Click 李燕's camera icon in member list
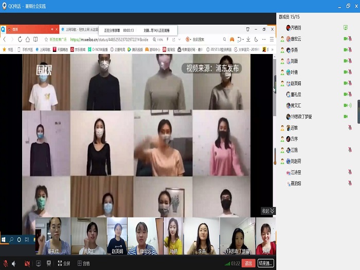 tap(345, 50)
